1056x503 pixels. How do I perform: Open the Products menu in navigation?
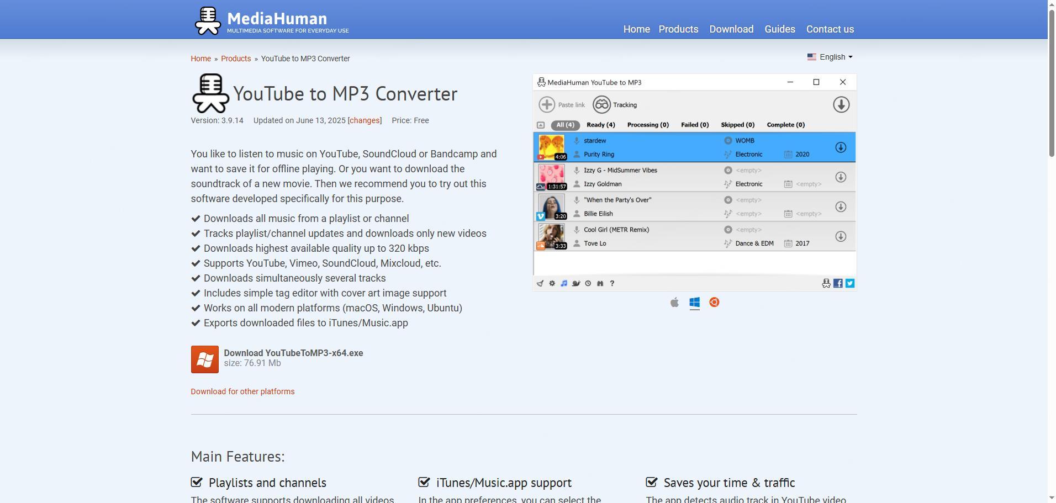point(678,29)
